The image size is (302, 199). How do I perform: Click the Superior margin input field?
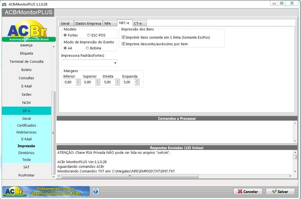pyautogui.click(x=89, y=82)
